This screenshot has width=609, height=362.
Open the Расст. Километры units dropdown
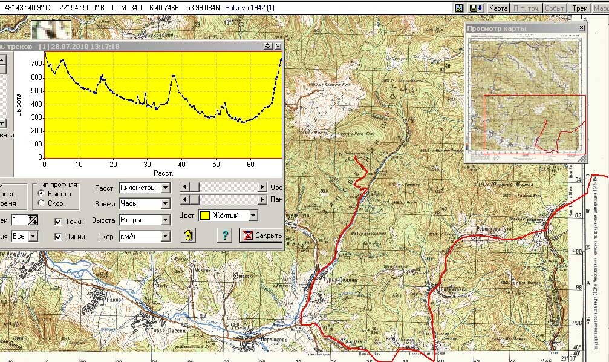pos(165,188)
